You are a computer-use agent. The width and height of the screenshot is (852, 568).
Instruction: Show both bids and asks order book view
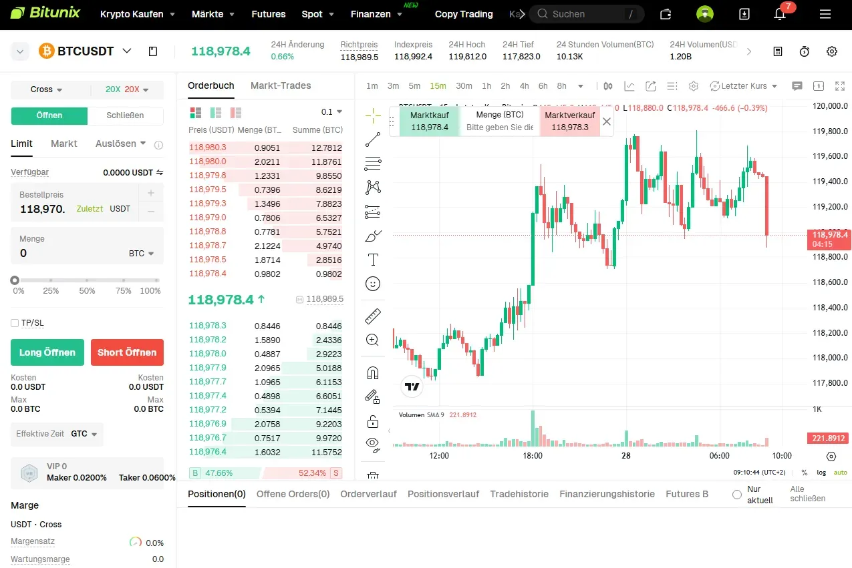click(195, 112)
